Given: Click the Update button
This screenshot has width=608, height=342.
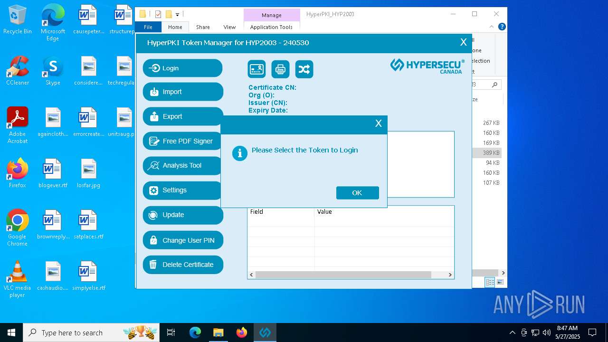Looking at the screenshot, I should tap(182, 215).
